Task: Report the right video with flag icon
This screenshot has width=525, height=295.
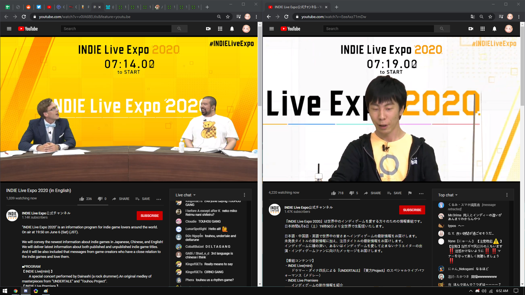Action: pyautogui.click(x=410, y=193)
